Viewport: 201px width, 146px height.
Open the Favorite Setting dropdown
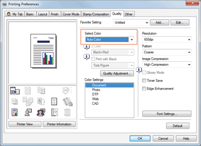pyautogui.click(x=131, y=23)
